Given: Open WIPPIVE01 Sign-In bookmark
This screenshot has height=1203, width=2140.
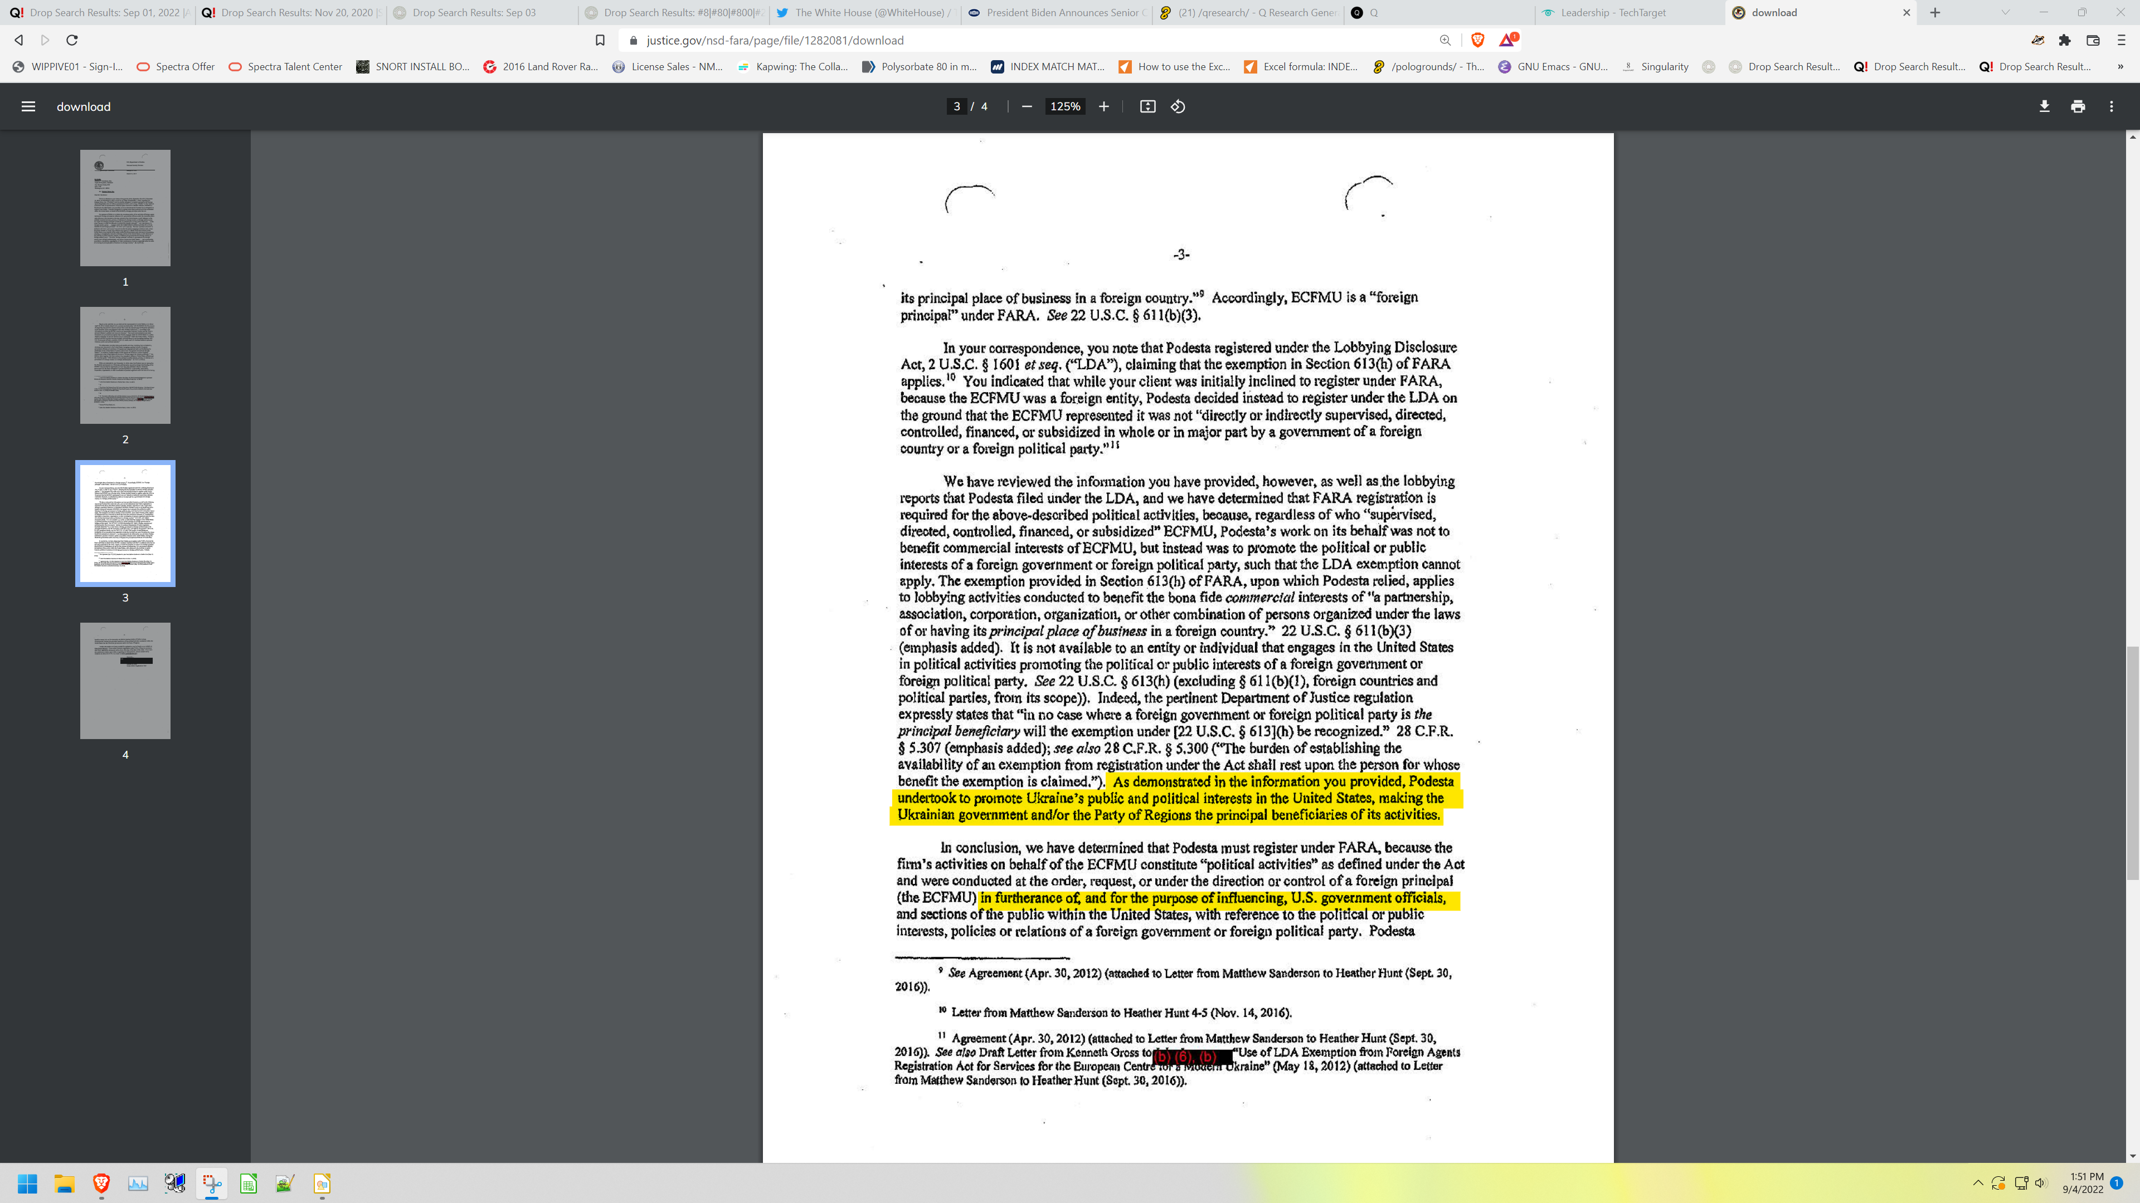Looking at the screenshot, I should tap(67, 66).
